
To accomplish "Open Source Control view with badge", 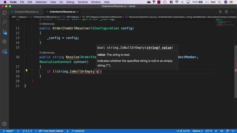I will [x=4, y=32].
